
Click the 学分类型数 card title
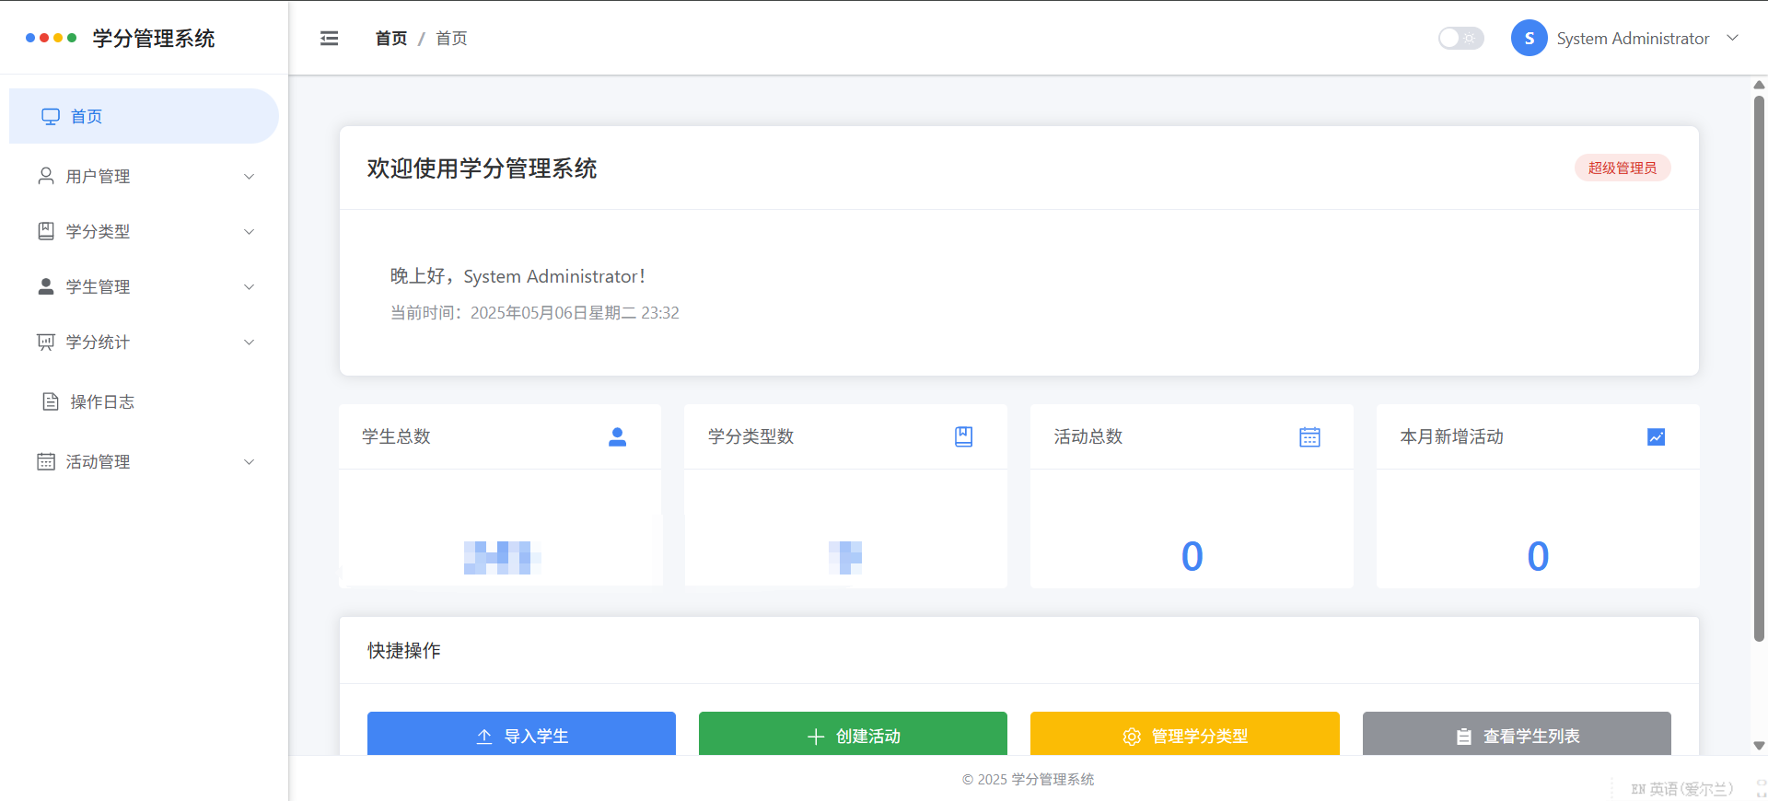pyautogui.click(x=750, y=436)
